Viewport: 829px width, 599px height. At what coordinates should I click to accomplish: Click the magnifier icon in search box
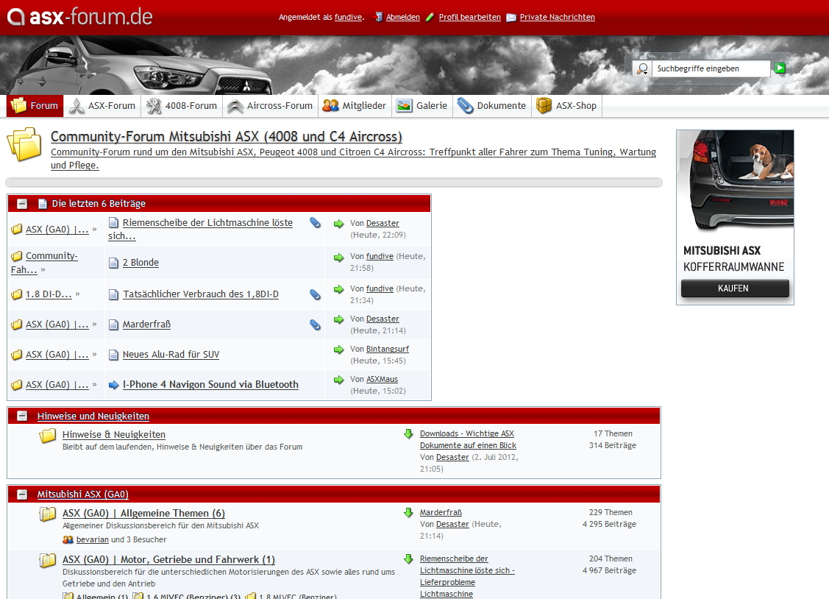642,68
